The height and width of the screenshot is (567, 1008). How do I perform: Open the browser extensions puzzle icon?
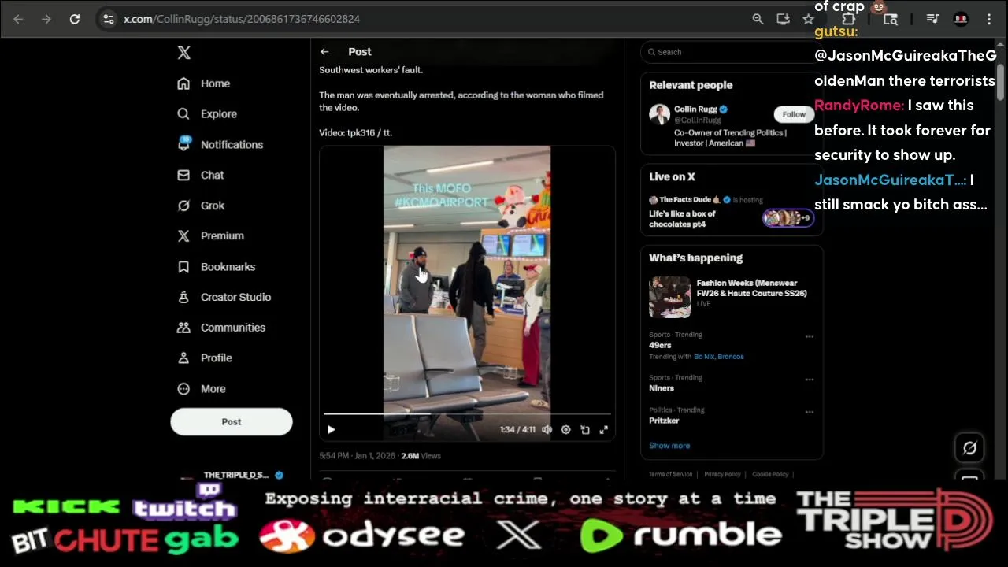[848, 19]
